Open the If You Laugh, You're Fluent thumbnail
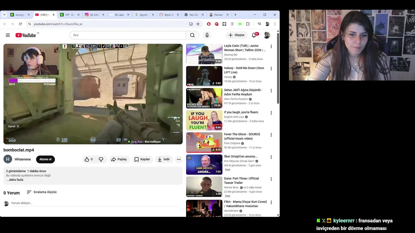 [204, 120]
